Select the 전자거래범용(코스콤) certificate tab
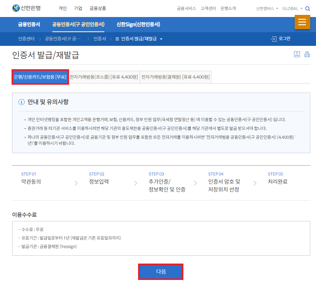Screen dimensions: 316x283 pyautogui.click(x=104, y=77)
